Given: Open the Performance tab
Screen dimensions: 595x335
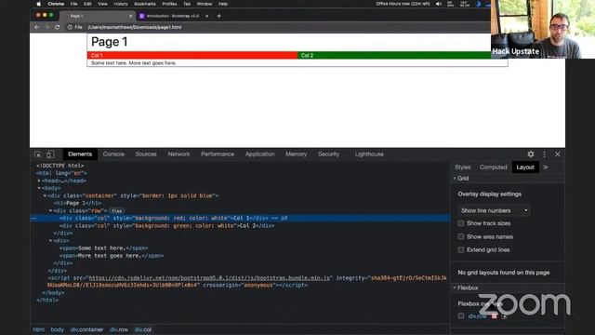Looking at the screenshot, I should tap(218, 154).
